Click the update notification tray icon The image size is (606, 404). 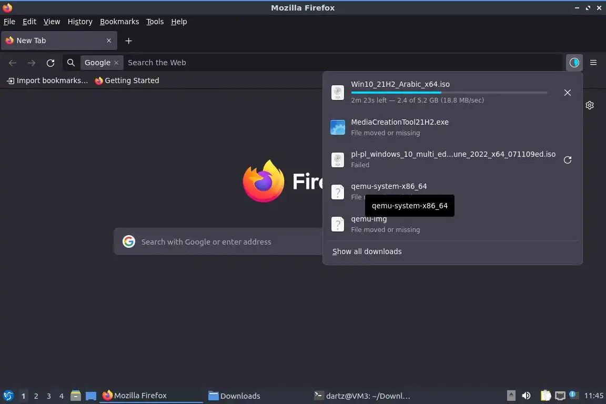coord(573,395)
